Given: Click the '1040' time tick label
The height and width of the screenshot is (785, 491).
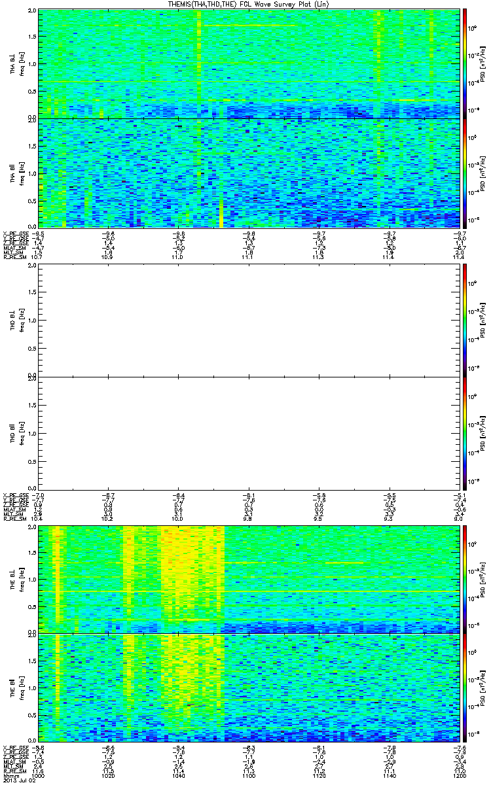Looking at the screenshot, I should click(x=179, y=776).
